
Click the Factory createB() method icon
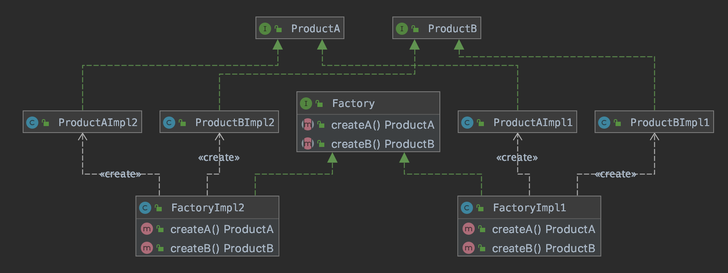coord(308,143)
